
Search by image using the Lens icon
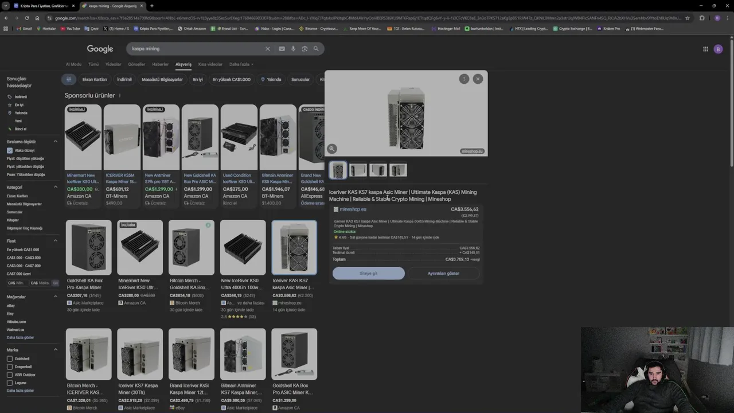[304, 49]
